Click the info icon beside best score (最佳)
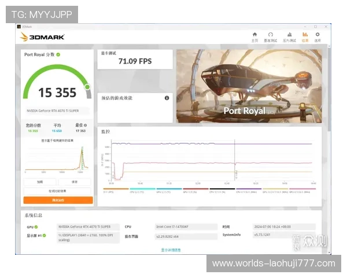The width and height of the screenshot is (347, 278). [86, 126]
